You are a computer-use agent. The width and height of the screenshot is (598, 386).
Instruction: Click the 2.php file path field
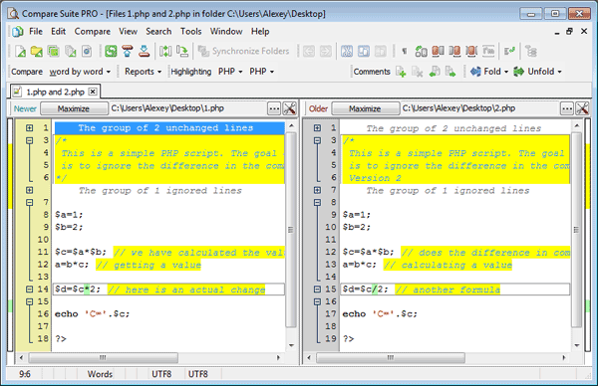[480, 108]
